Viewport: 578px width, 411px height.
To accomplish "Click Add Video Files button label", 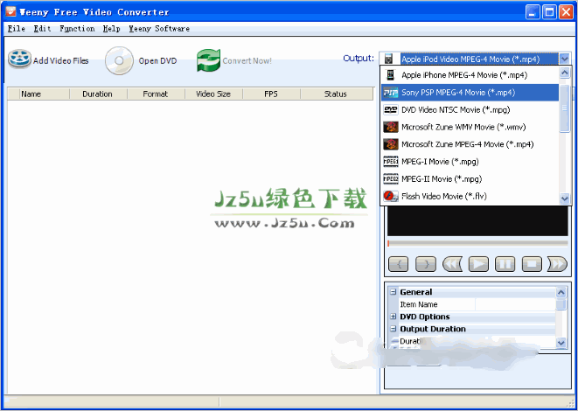I will pos(61,61).
